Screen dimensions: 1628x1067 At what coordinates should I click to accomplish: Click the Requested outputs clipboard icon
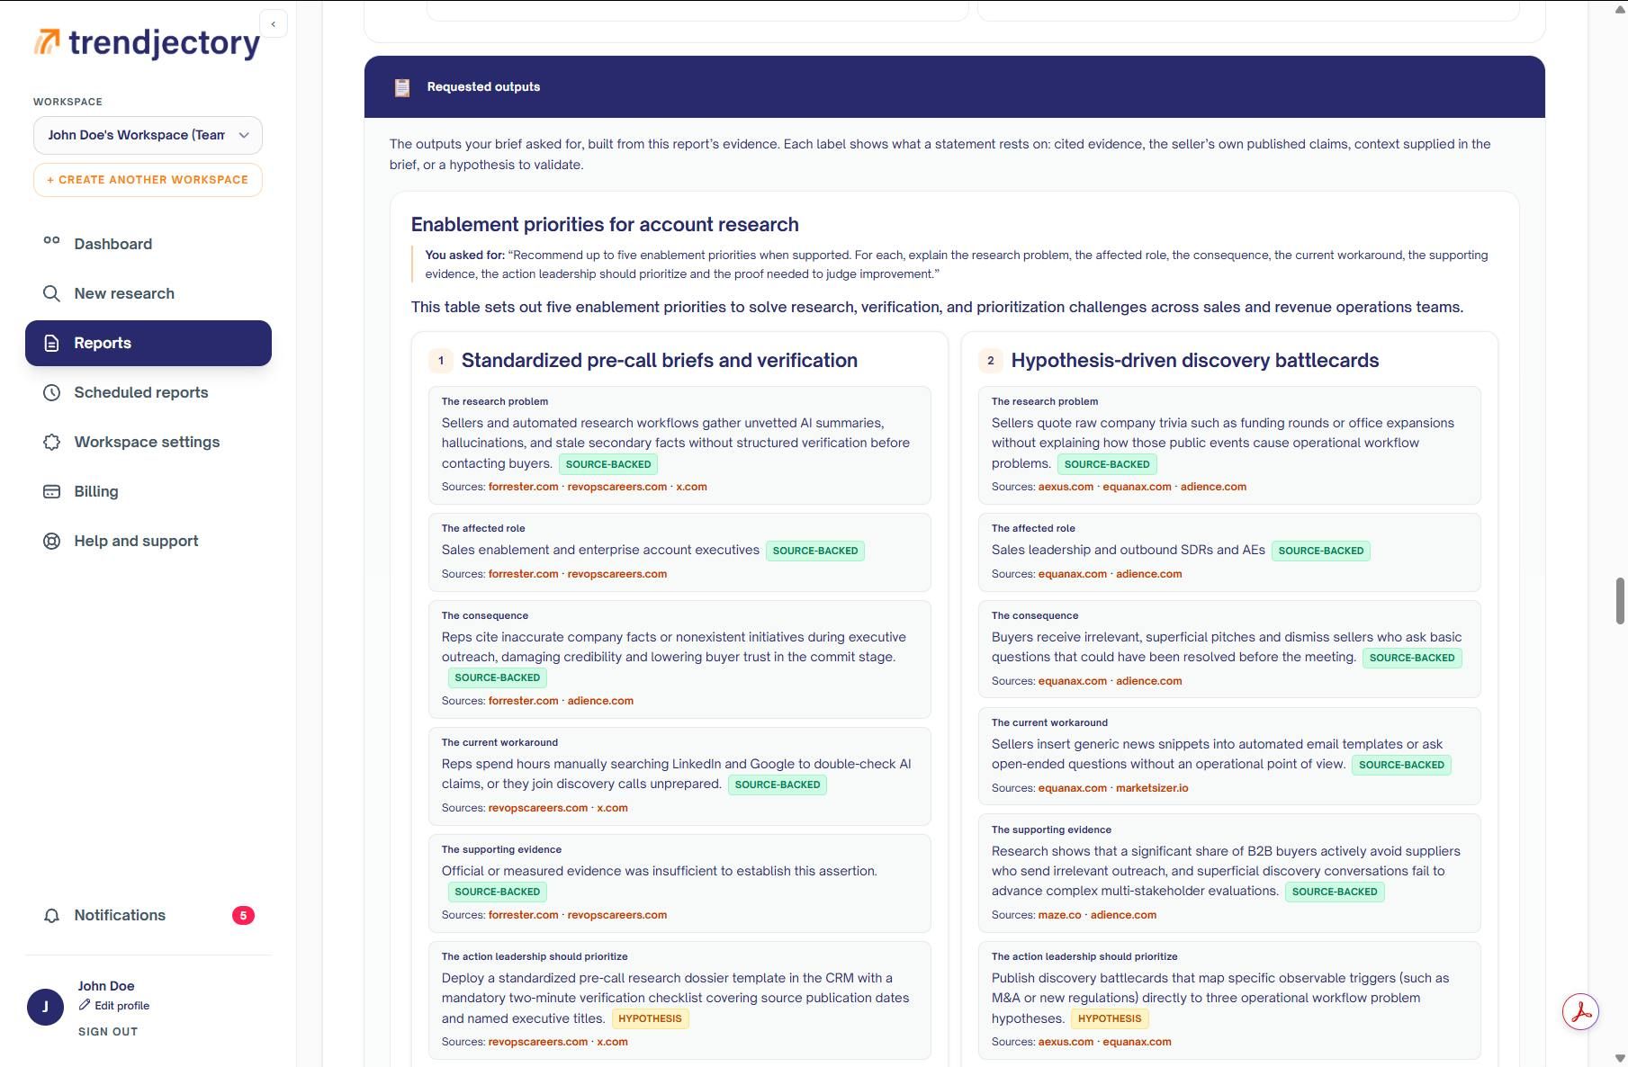click(402, 87)
